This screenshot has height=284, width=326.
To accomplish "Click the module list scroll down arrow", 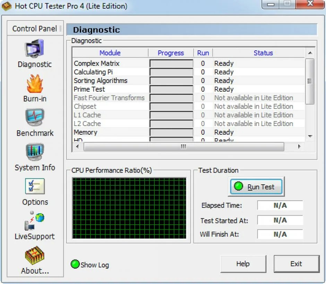I will 310,136.
